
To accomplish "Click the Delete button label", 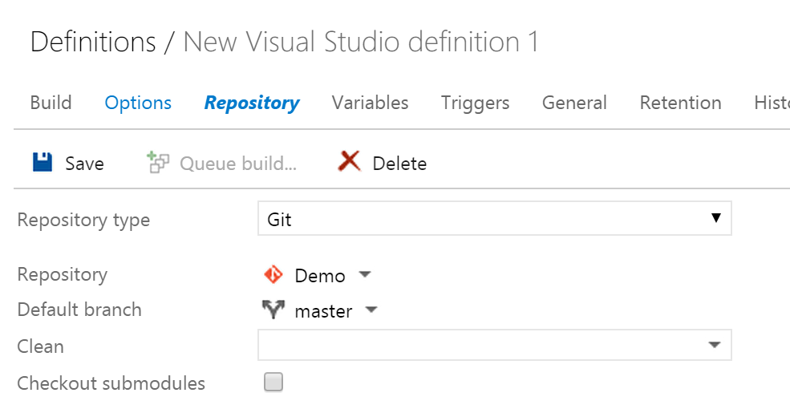I will [399, 164].
